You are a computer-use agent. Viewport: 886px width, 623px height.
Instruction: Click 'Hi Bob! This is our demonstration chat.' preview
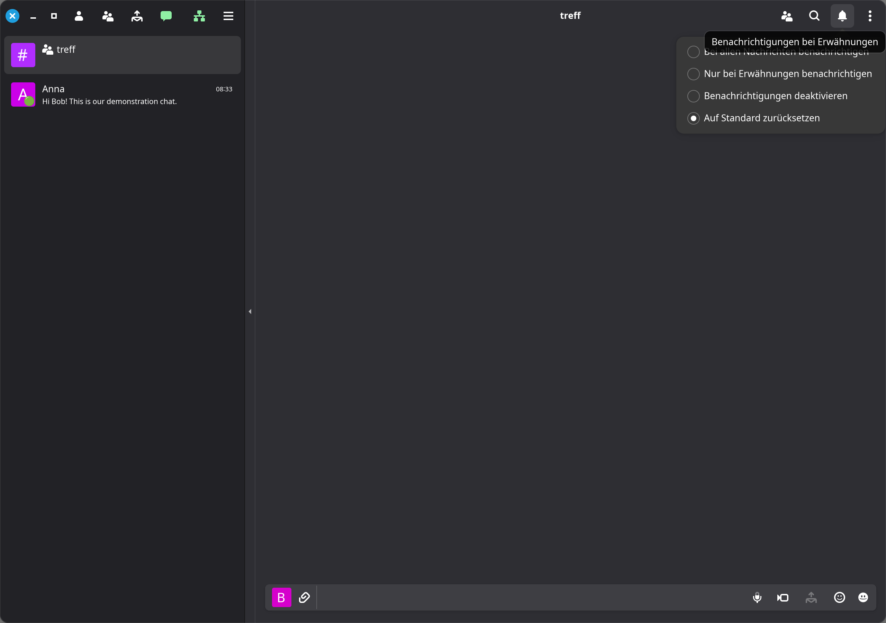click(110, 101)
